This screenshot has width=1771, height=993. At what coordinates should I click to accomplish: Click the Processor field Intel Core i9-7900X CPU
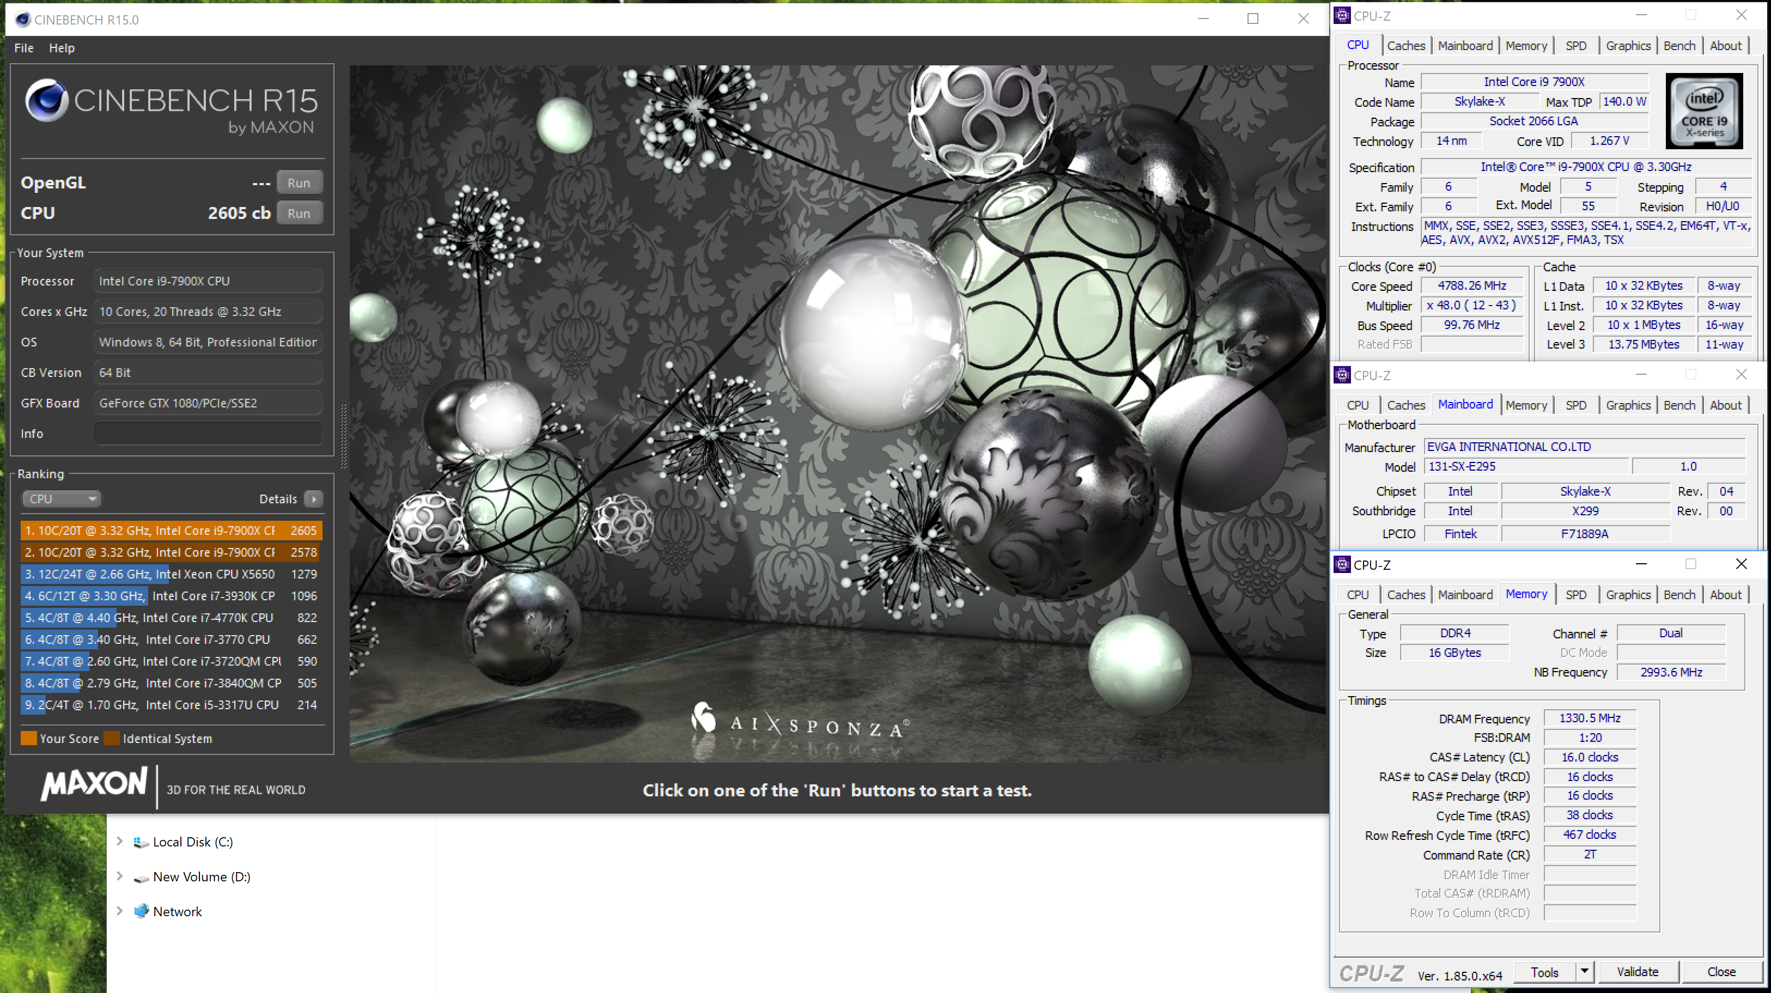(x=208, y=281)
